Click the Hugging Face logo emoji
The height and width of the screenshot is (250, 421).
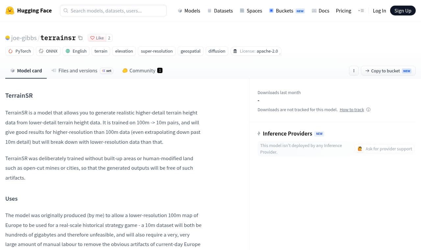click(10, 11)
